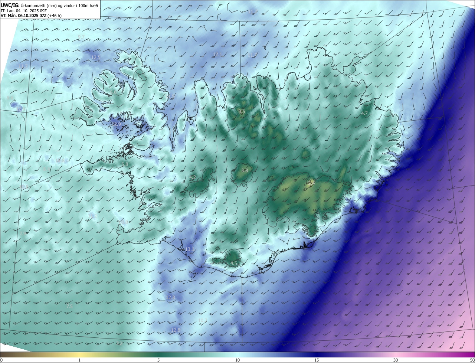Click the map value label 5.8
Viewport: 475px width, 363px height.
[x=125, y=164]
